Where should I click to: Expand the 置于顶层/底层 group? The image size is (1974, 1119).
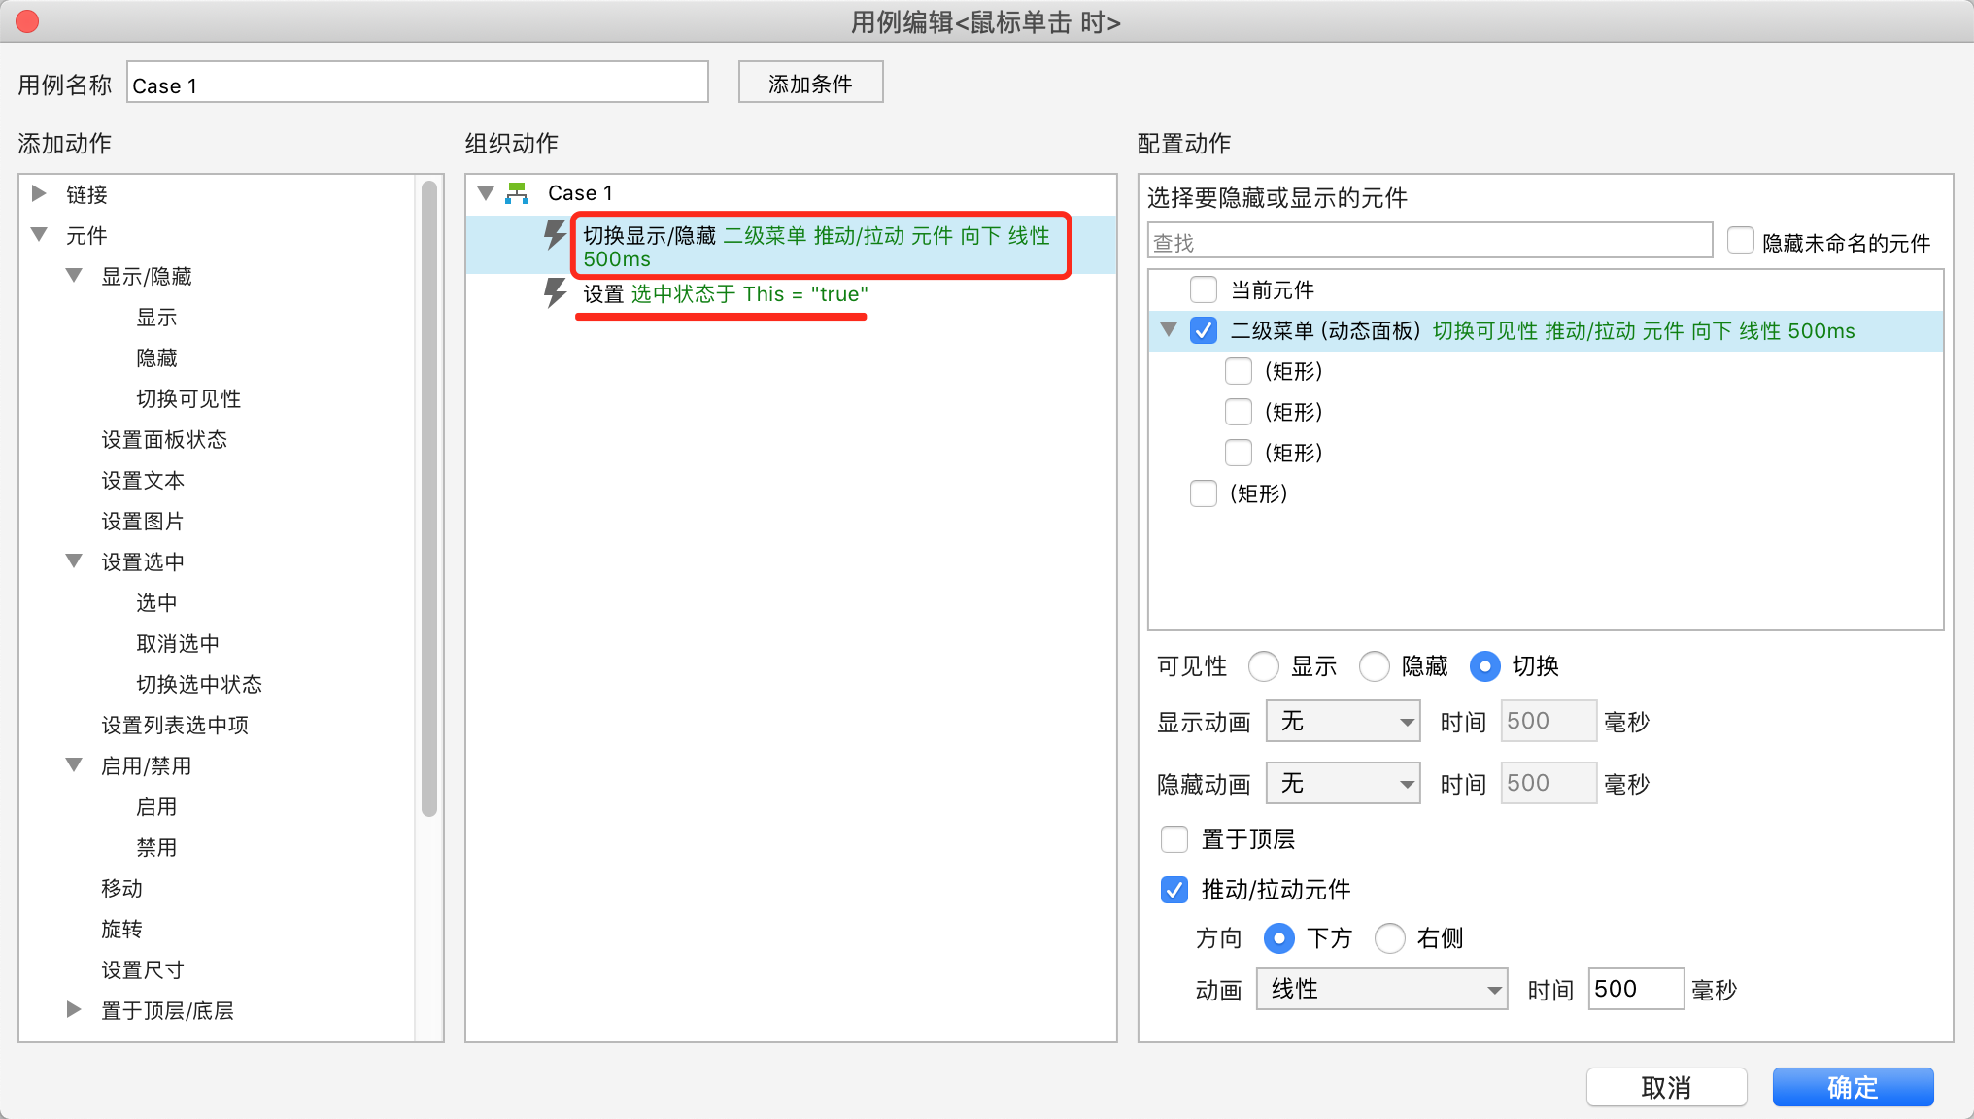[x=74, y=1009]
